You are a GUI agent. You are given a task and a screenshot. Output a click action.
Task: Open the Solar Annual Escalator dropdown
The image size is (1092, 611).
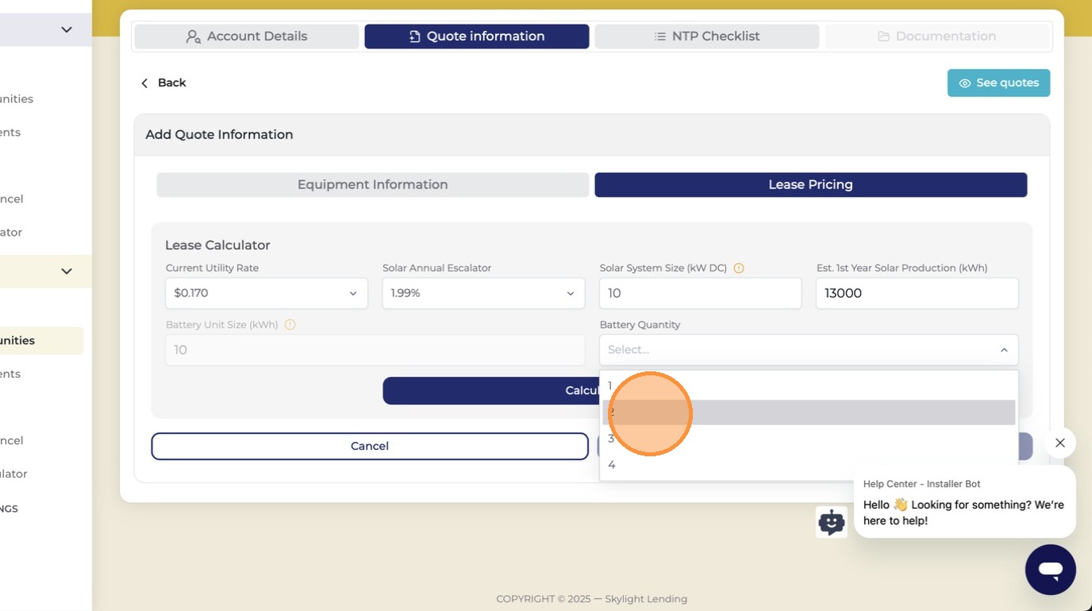[483, 294]
